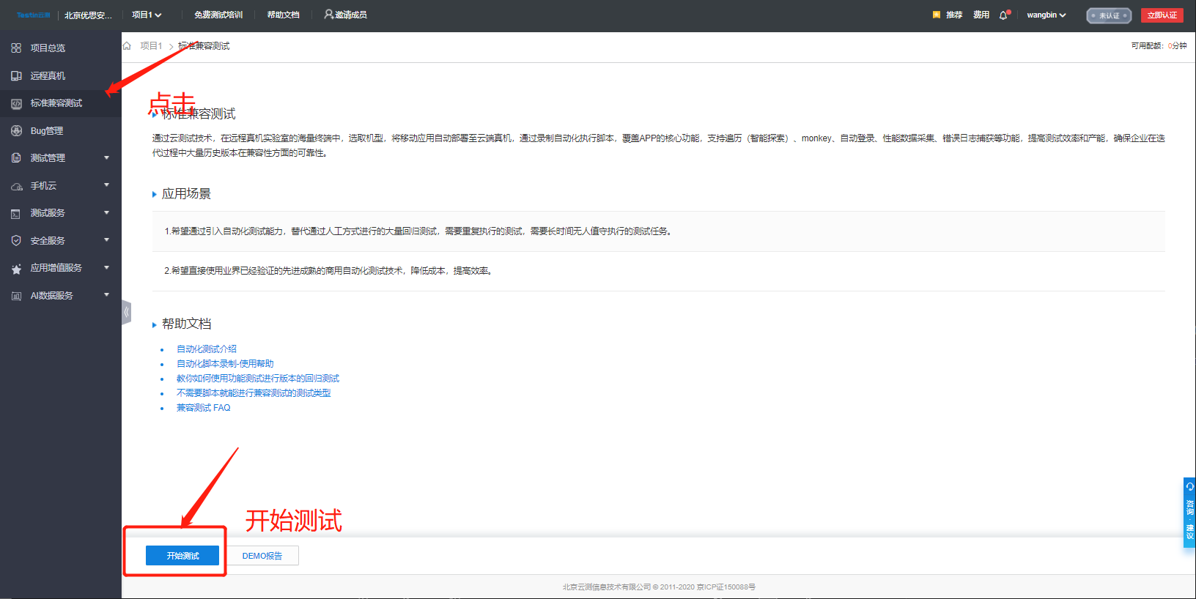Click the 远程真机 device icon
Image resolution: width=1196 pixels, height=599 pixels.
16,76
